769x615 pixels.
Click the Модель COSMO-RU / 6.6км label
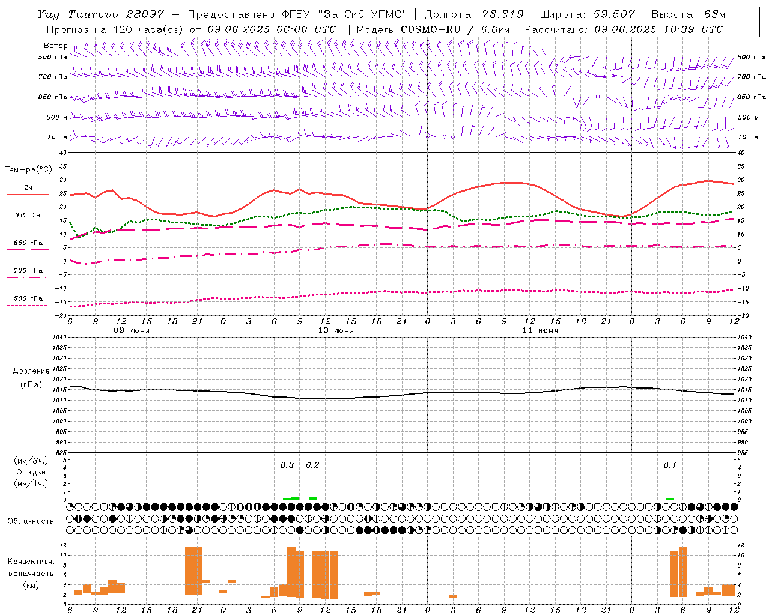click(433, 29)
